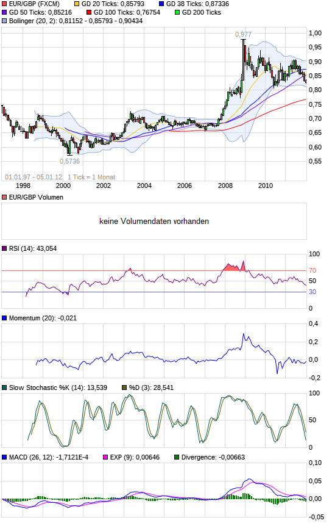This screenshot has width=332, height=523.
Task: Click the Divergence: -0,00663 label
Action: click(213, 457)
